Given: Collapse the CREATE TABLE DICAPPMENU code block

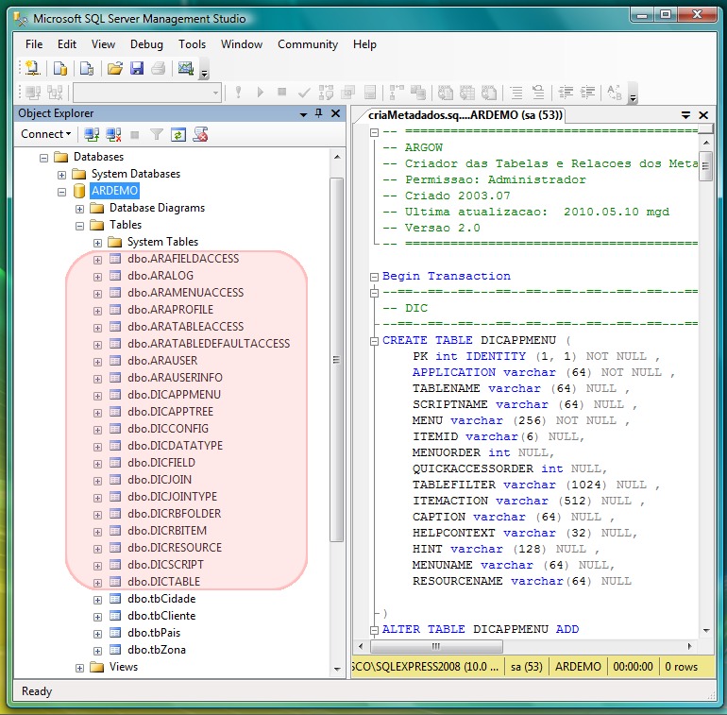Looking at the screenshot, I should coord(374,341).
